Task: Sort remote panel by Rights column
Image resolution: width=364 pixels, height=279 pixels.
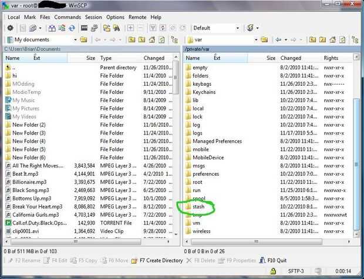Action: point(331,58)
